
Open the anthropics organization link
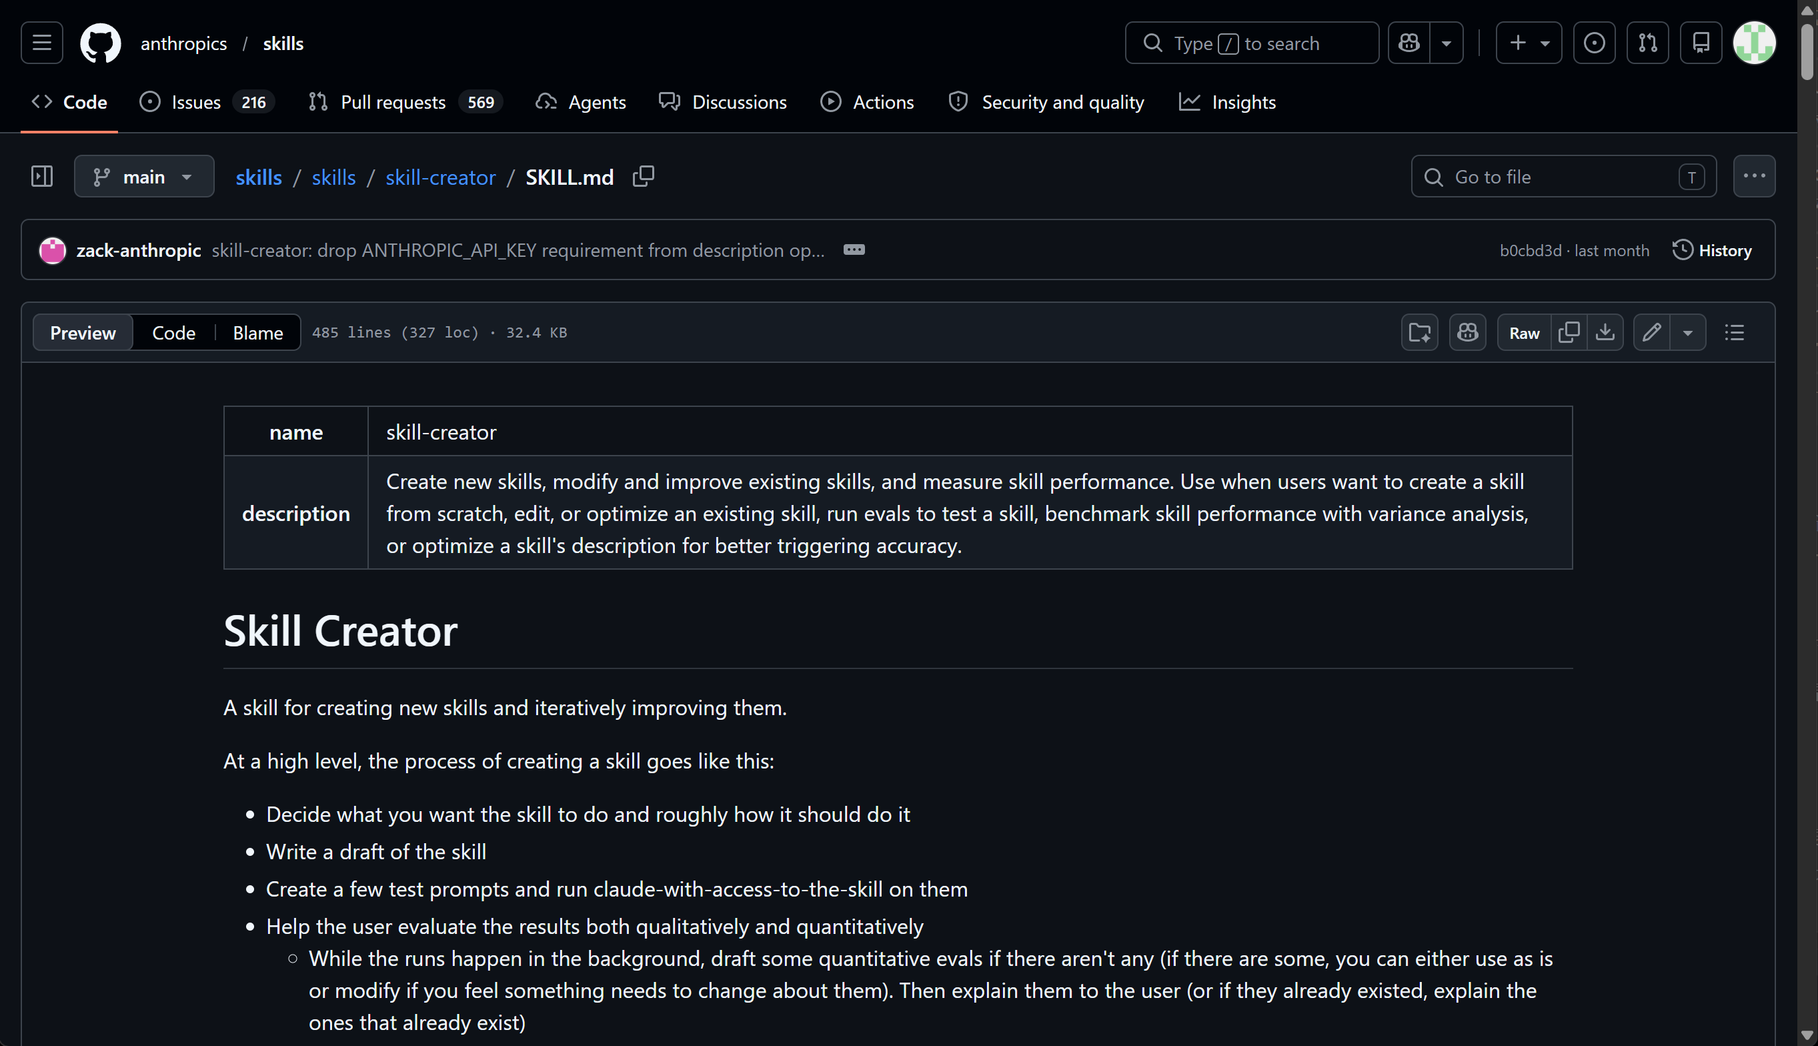pyautogui.click(x=184, y=43)
